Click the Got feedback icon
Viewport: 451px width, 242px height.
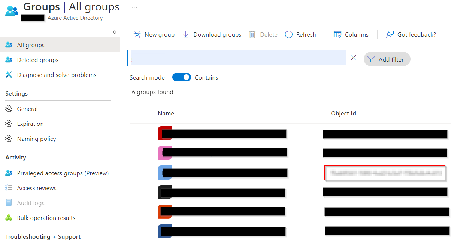390,34
